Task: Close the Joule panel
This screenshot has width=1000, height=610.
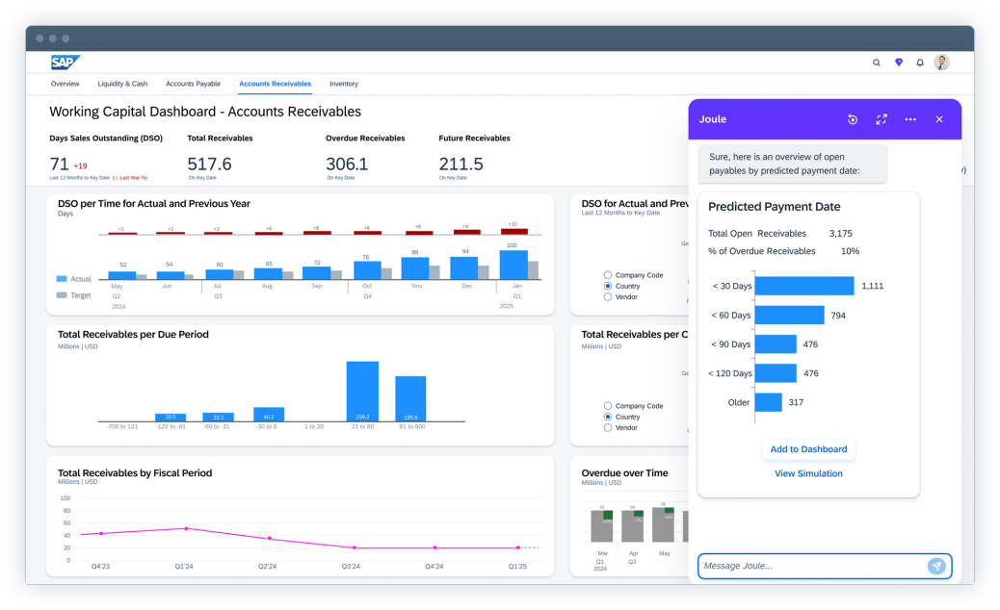Action: click(x=939, y=119)
